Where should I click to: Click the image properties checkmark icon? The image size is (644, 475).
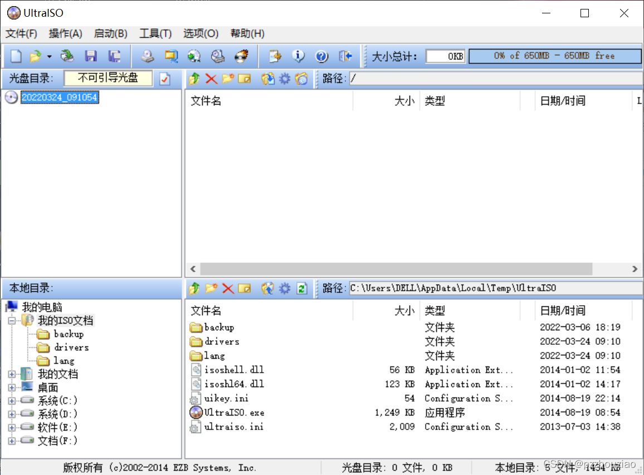[x=165, y=79]
